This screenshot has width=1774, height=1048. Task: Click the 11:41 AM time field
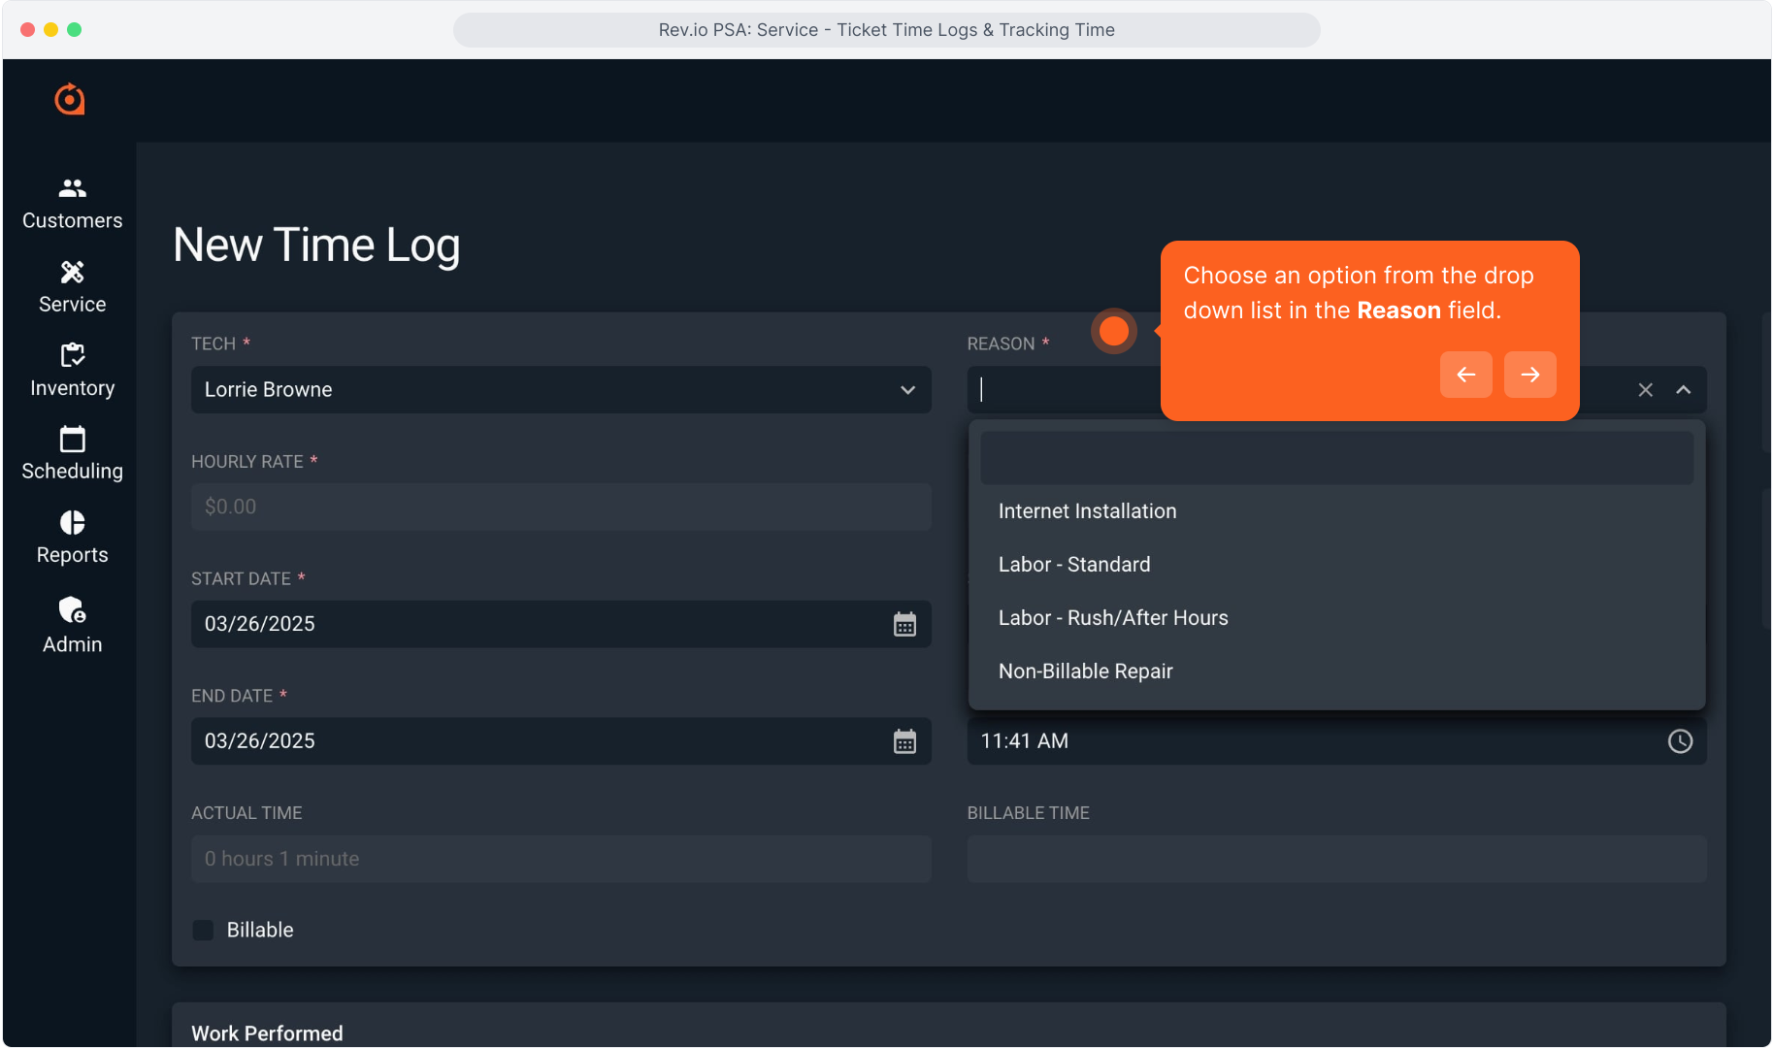click(1310, 741)
